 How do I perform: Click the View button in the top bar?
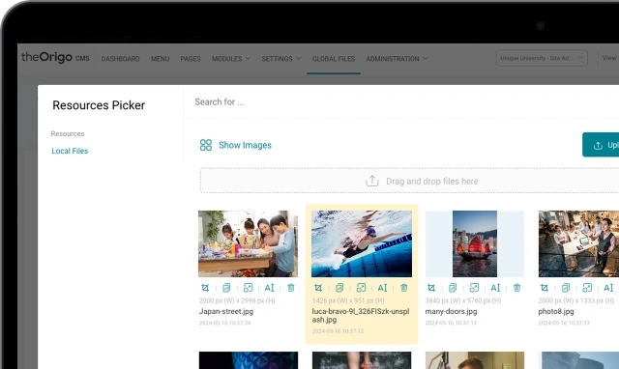tap(609, 58)
